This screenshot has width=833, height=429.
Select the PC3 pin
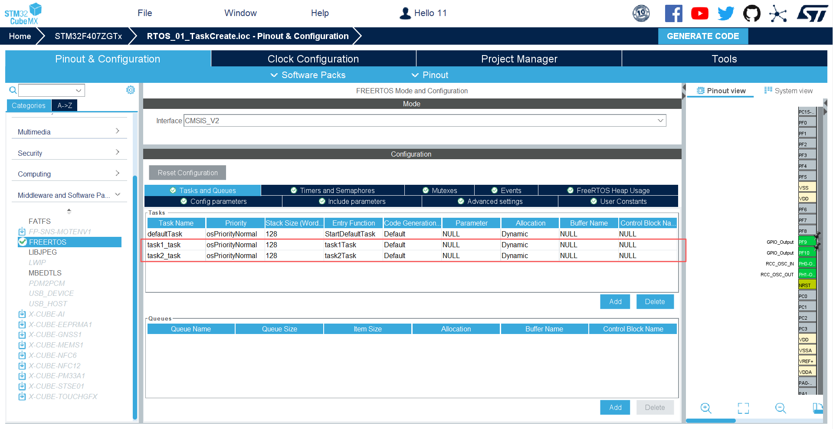[x=807, y=329]
